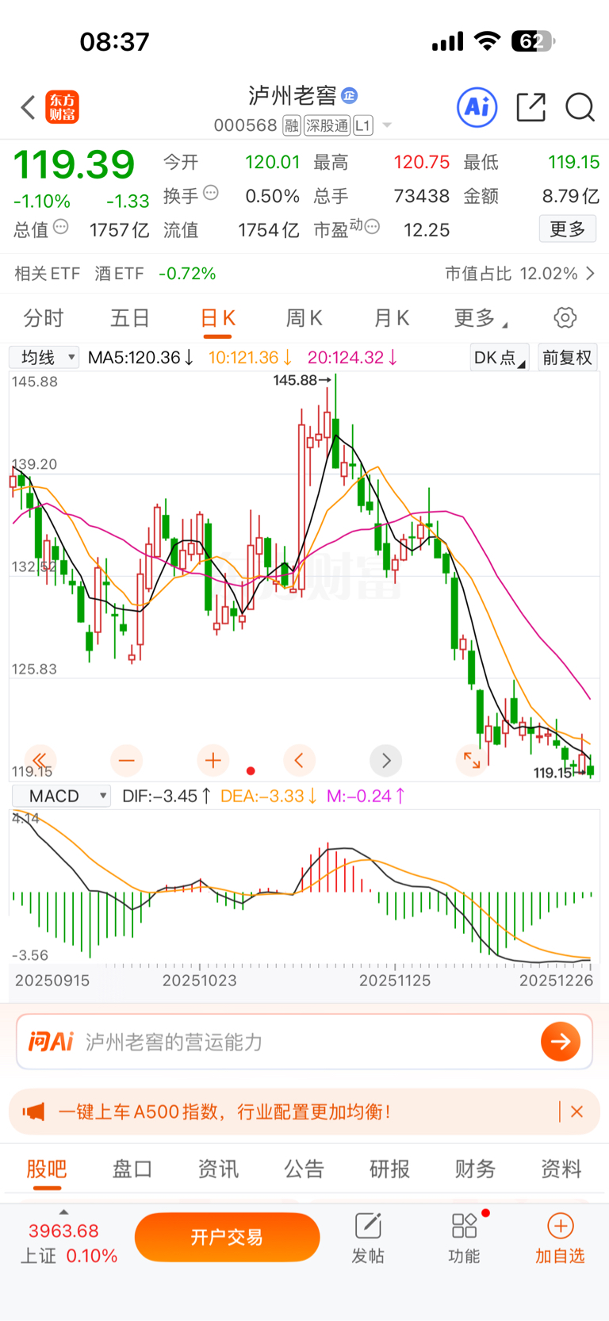The image size is (609, 1321).
Task: Tap the 发帖 post icon
Action: 368,1238
